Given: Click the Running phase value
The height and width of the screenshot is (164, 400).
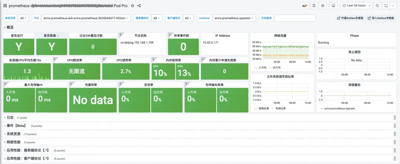Looking at the screenshot, I should point(323,43).
